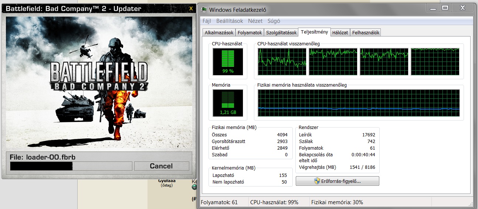This screenshot has height=209, width=478.
Task: Click the CPU usage gauge showing 99 %
Action: point(228,62)
